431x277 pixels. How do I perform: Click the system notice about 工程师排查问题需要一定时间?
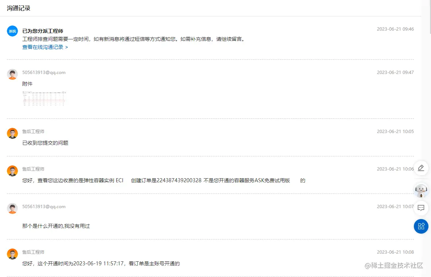[134, 39]
